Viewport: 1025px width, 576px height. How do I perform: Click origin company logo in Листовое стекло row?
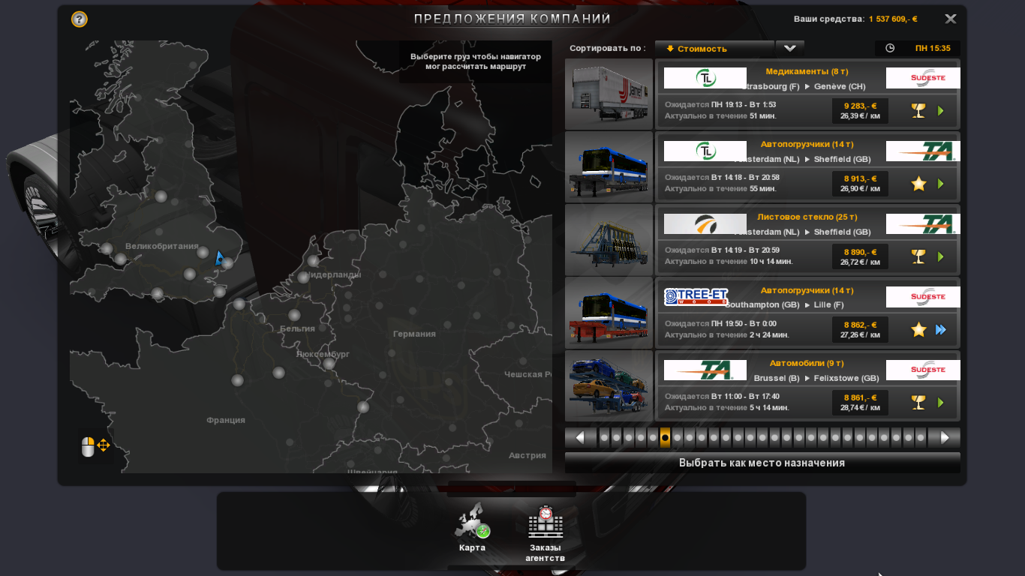point(705,224)
